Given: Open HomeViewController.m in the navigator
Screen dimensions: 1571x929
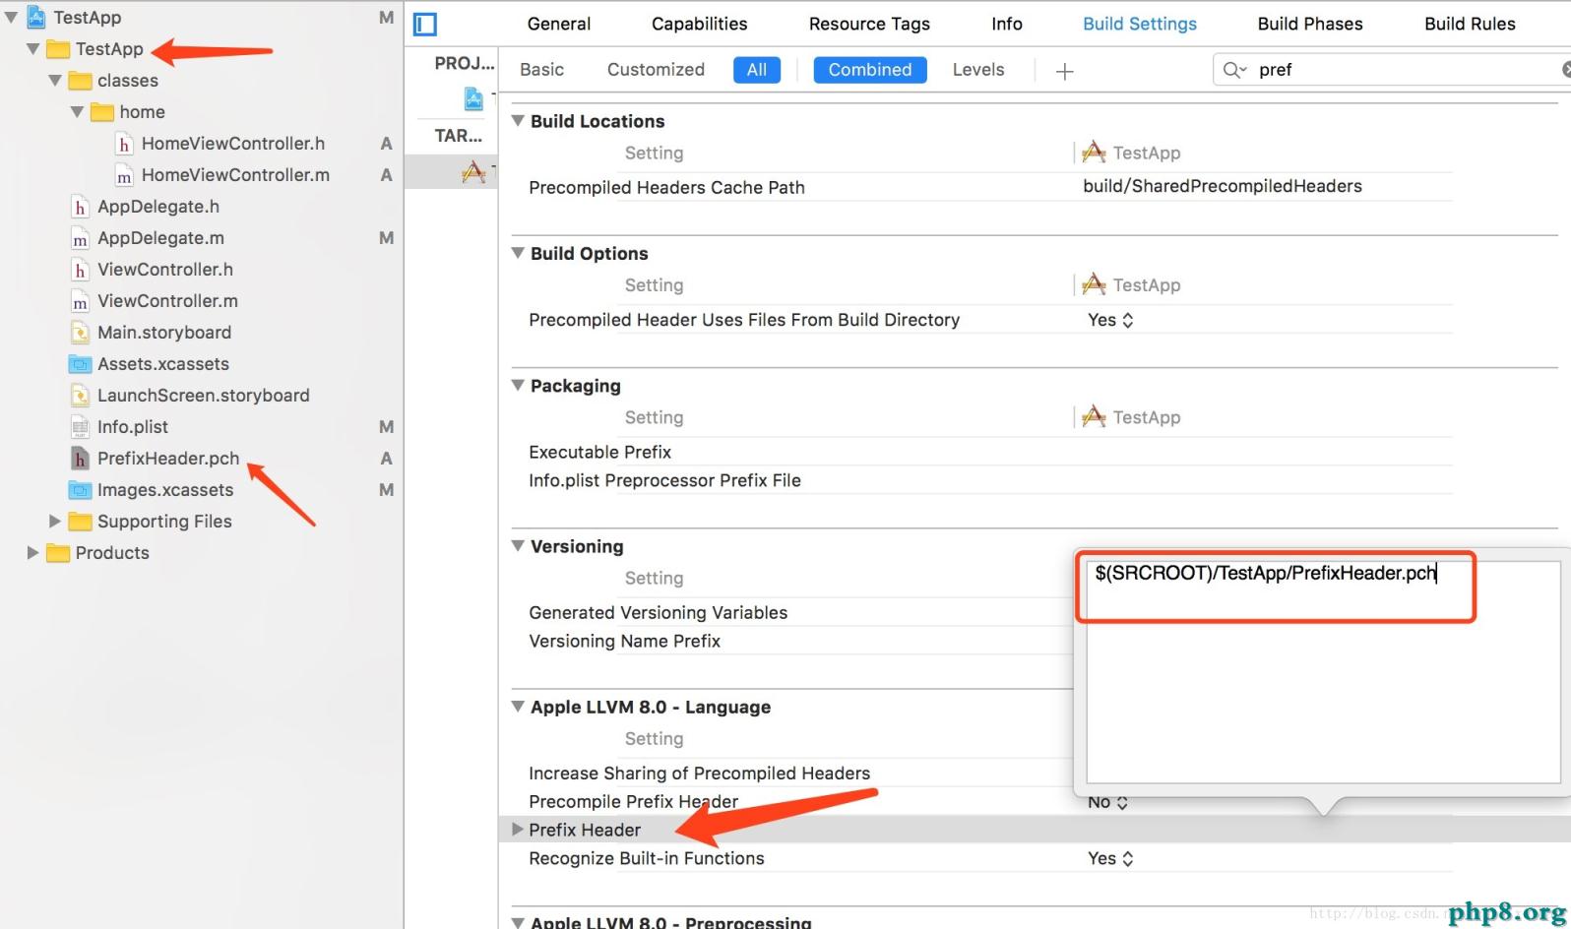Looking at the screenshot, I should point(234,175).
